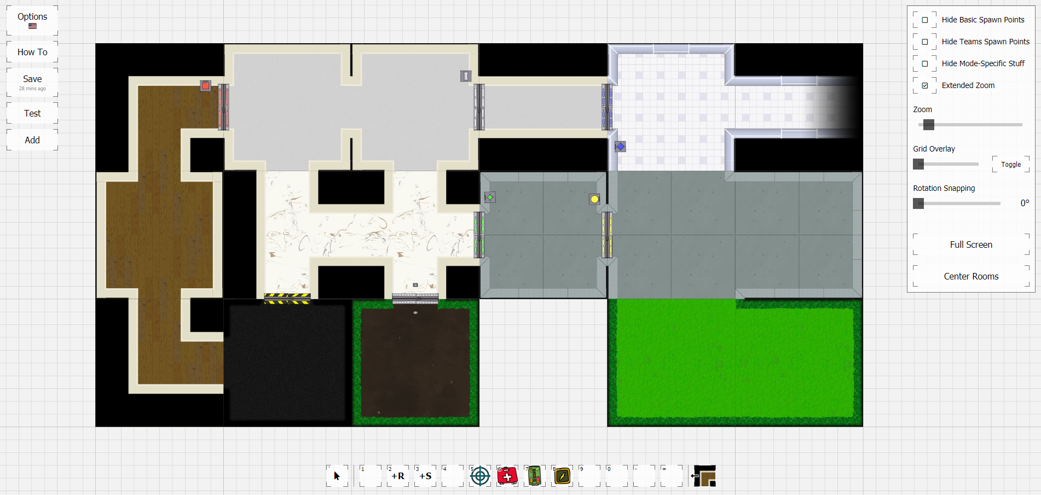Toggle Hide Mode-Specific Stuff checkbox
Image resolution: width=1041 pixels, height=495 pixels.
pos(925,63)
